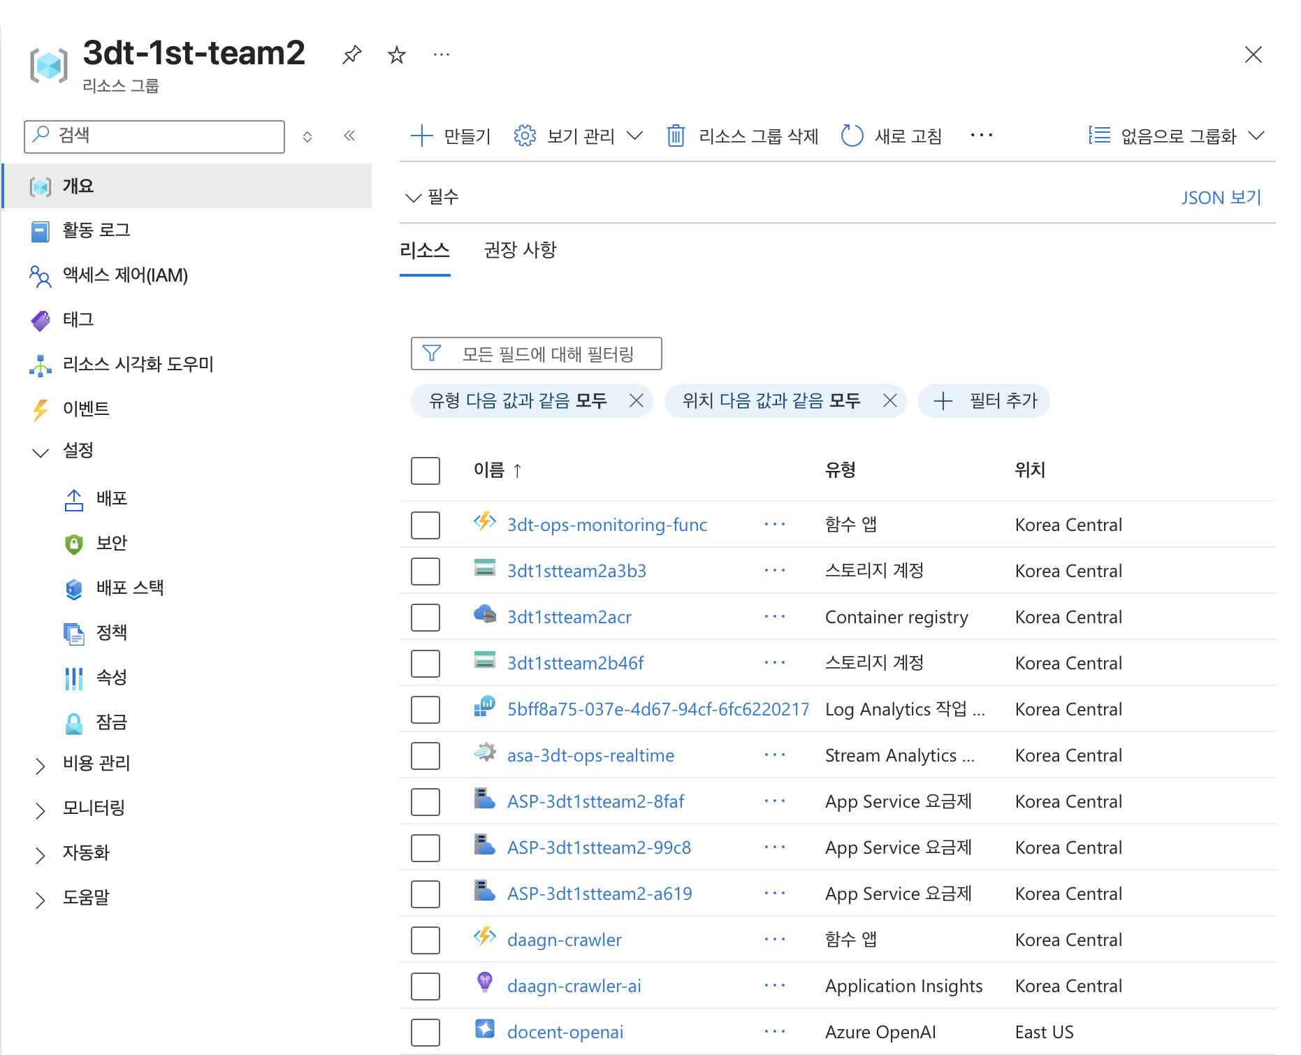The image size is (1301, 1055).
Task: Click 만들기 to create a resource
Action: 451,136
